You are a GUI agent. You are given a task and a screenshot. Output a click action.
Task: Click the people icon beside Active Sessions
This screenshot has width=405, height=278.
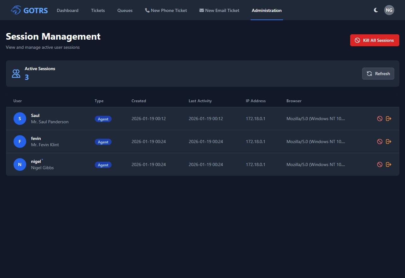click(x=16, y=73)
